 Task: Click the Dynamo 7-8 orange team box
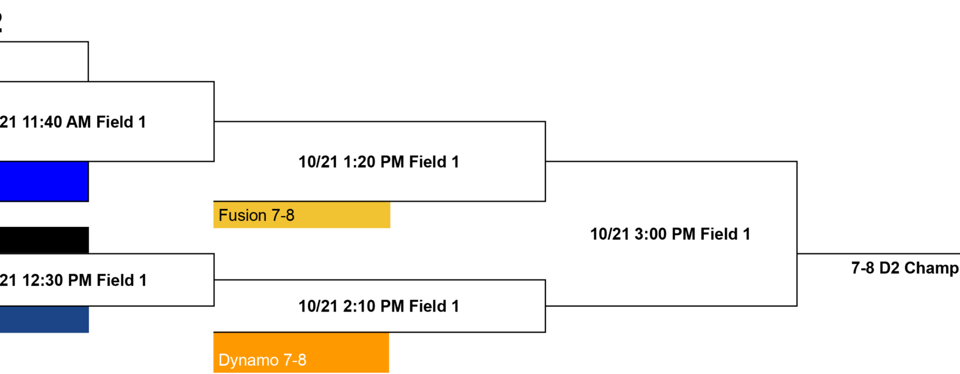click(x=301, y=352)
